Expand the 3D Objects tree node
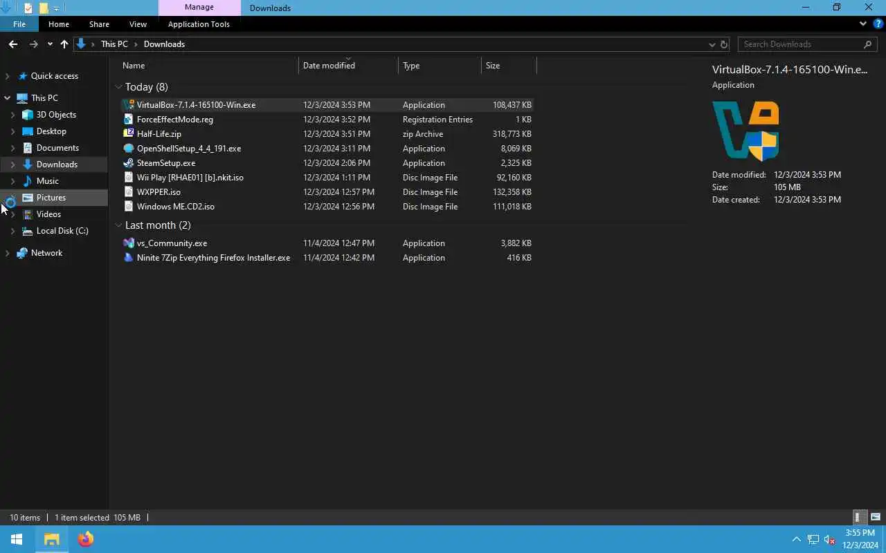The height and width of the screenshot is (553, 886). (x=12, y=115)
